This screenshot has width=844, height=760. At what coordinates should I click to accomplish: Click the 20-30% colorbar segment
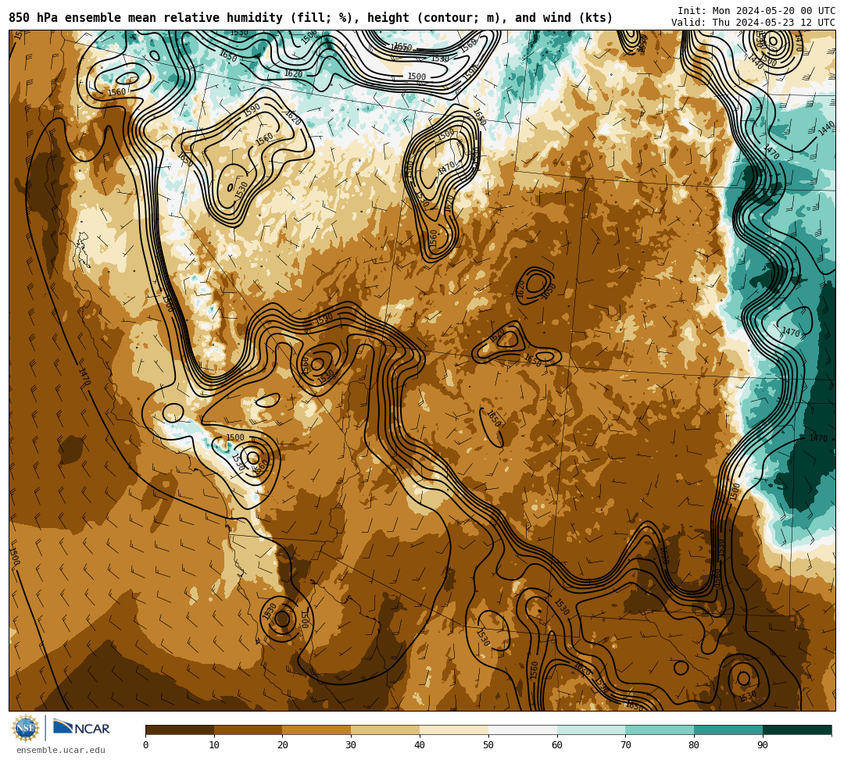point(317,730)
